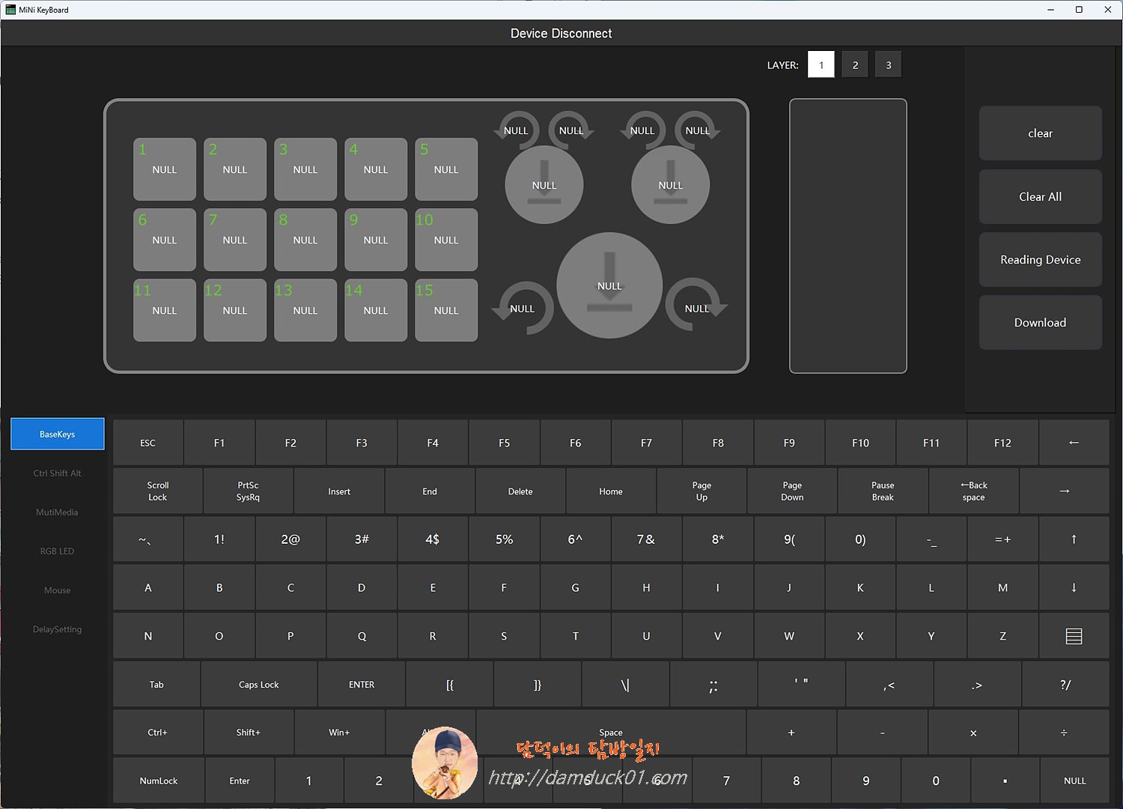Click the Clear All button
Screen dimensions: 1123x809
click(1040, 196)
